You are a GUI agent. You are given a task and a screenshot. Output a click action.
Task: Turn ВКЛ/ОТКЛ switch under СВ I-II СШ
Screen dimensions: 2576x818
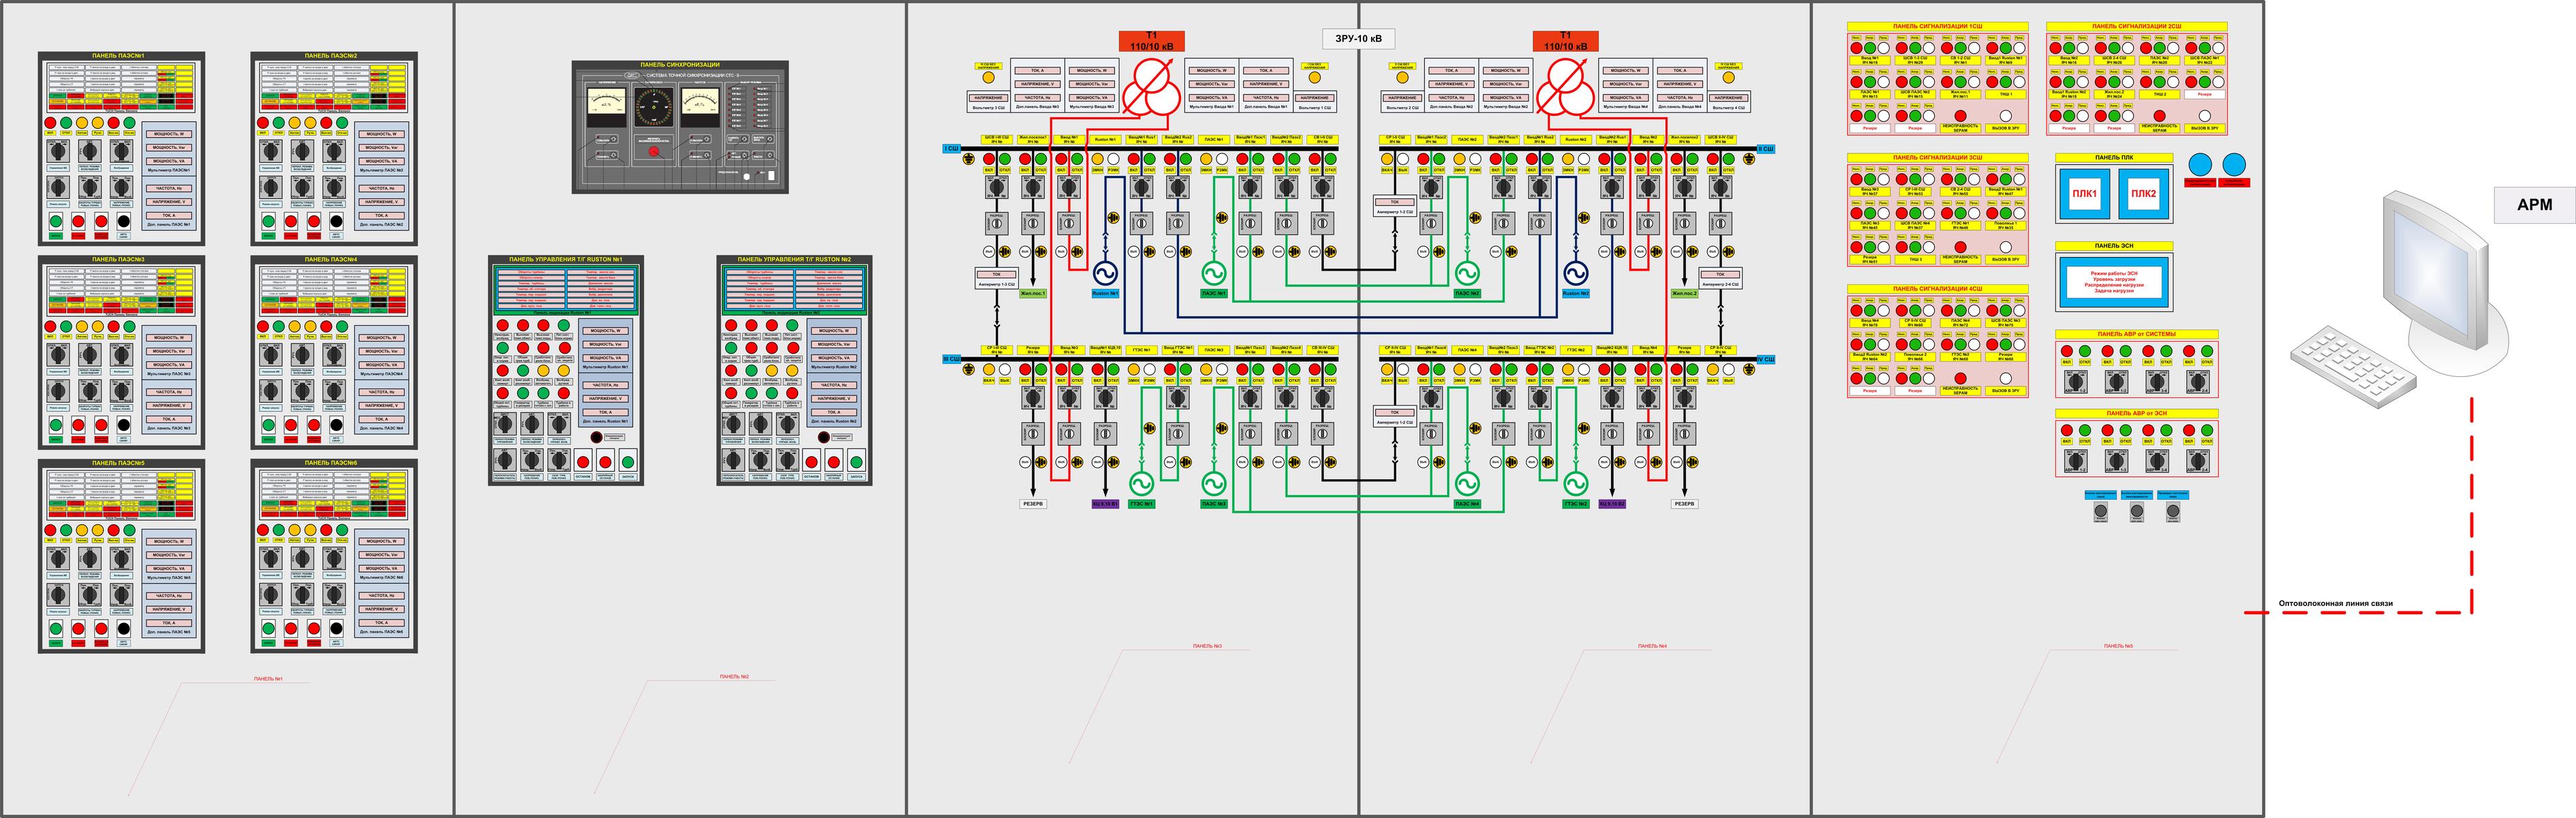click(x=1322, y=187)
